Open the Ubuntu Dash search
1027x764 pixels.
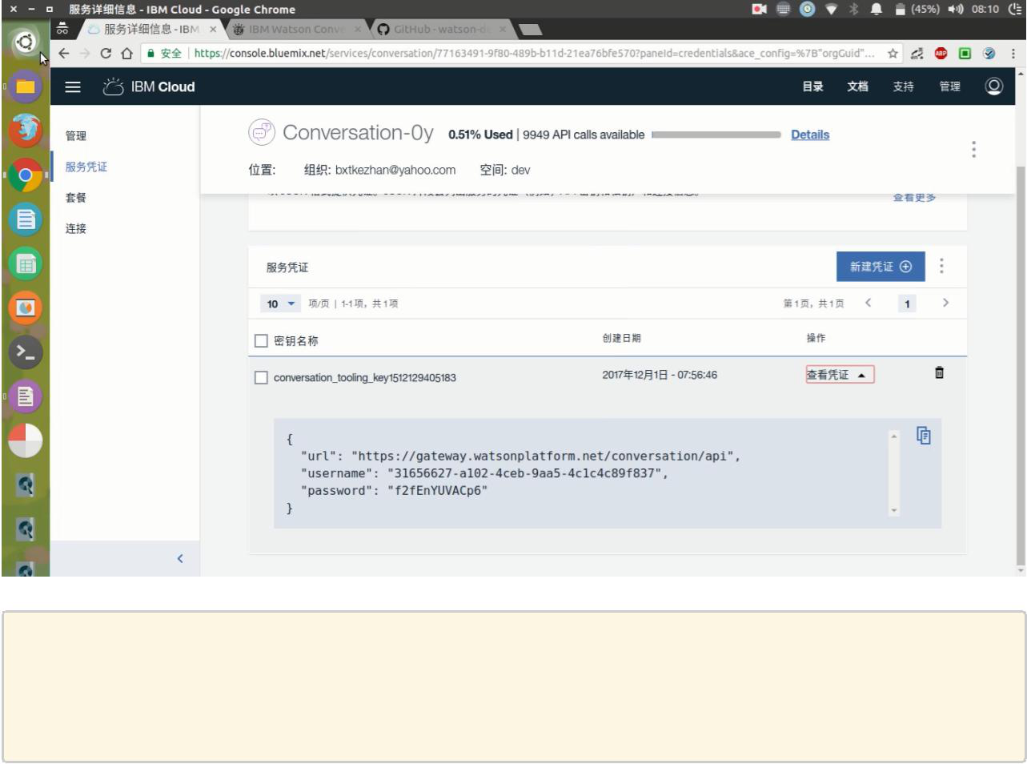coord(26,42)
